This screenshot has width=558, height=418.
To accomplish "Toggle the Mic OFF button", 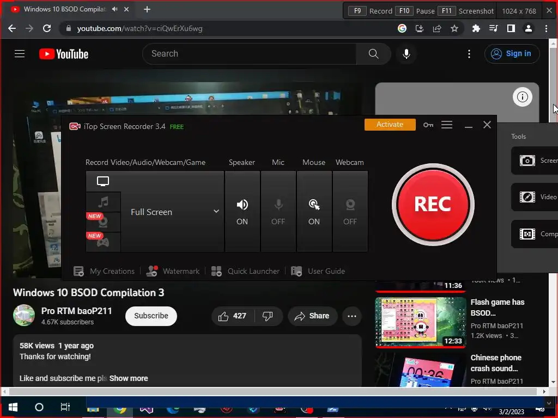I will 278,212.
